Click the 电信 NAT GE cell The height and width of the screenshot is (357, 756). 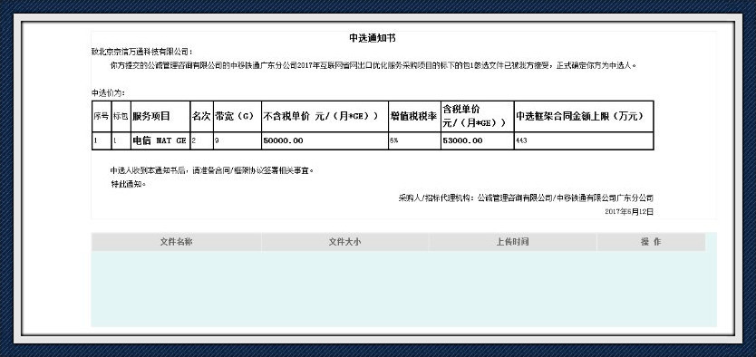pos(160,140)
